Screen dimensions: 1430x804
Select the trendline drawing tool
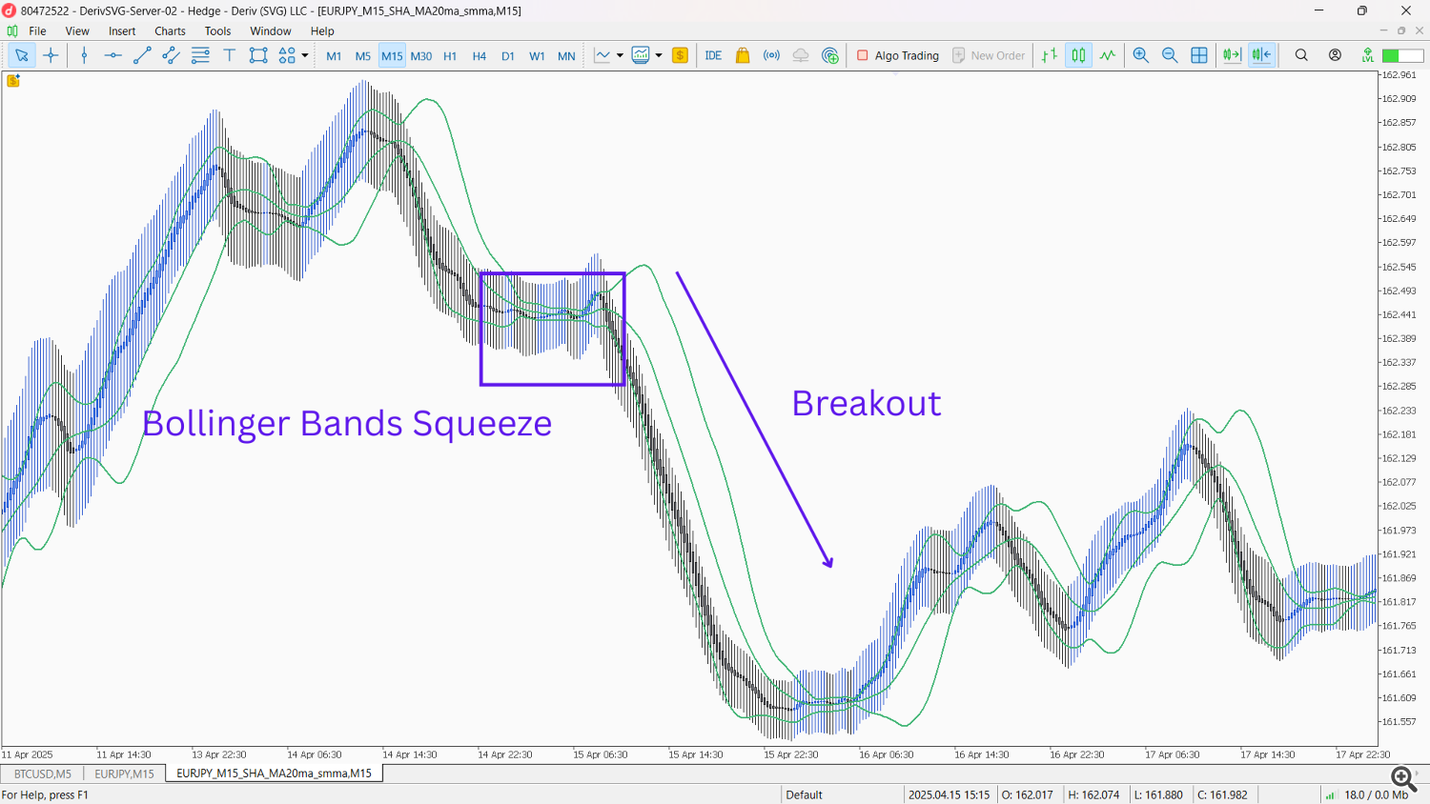pos(142,55)
